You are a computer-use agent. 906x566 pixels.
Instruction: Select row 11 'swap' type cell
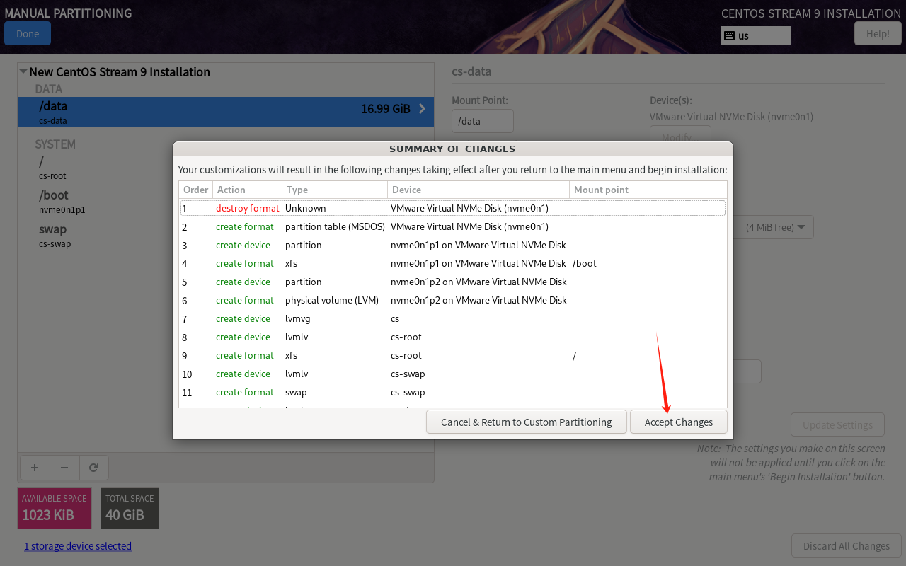pyautogui.click(x=296, y=392)
